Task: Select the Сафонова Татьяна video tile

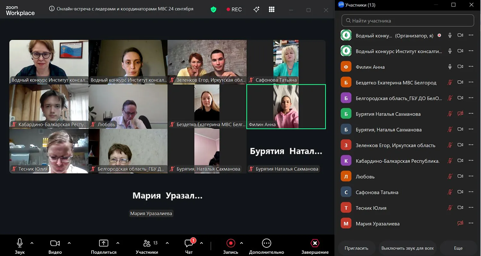Action: pos(286,62)
